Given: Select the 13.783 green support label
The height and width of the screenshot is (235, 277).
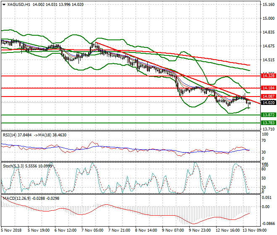Looking at the screenshot, I should (268, 123).
